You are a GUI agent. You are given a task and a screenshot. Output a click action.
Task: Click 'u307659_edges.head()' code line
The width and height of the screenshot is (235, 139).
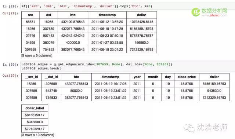tap(41, 69)
